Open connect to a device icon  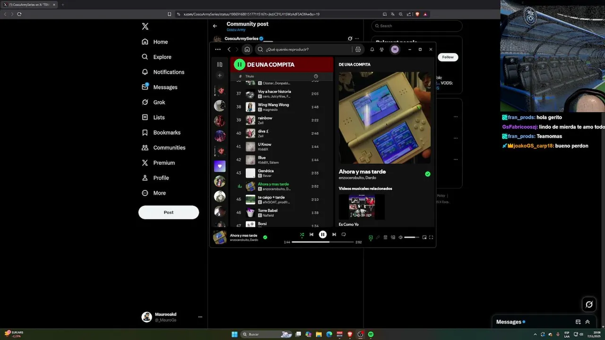pos(393,237)
